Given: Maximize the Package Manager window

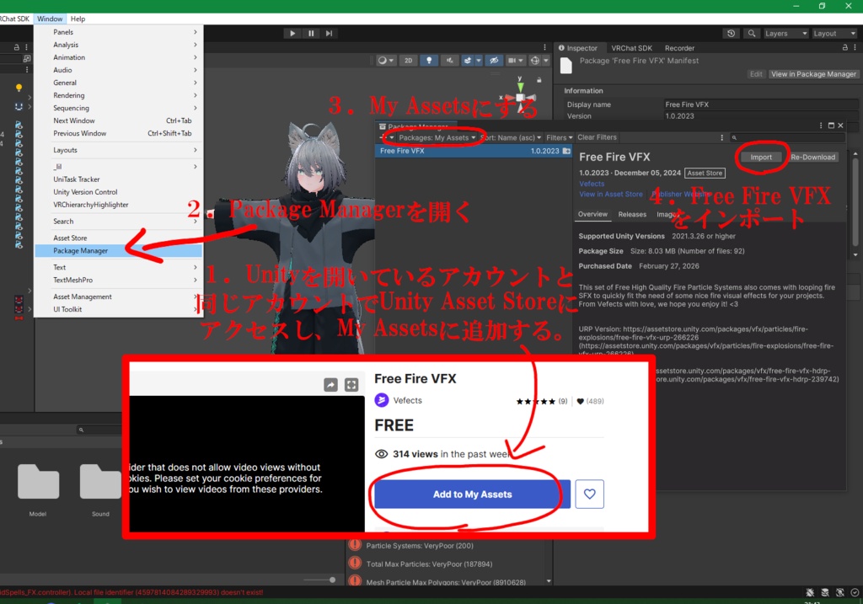Looking at the screenshot, I should [x=831, y=126].
